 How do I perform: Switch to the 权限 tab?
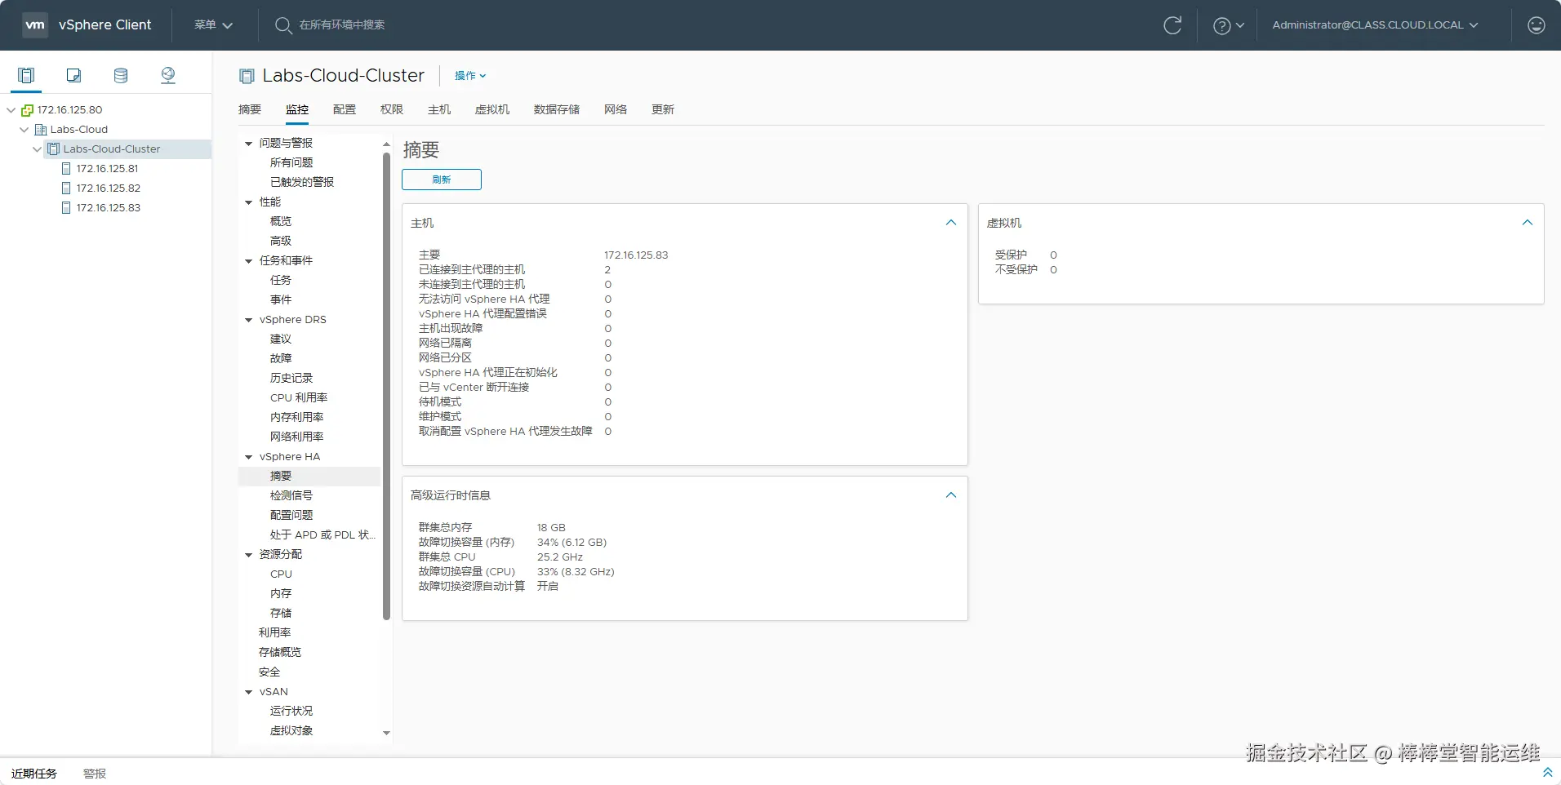pyautogui.click(x=392, y=109)
